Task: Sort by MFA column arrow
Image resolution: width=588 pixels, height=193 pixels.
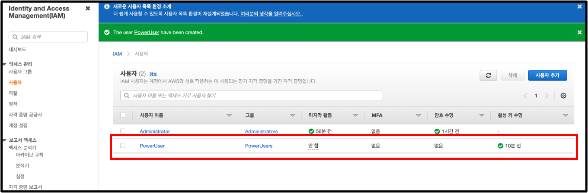Action: click(419, 115)
